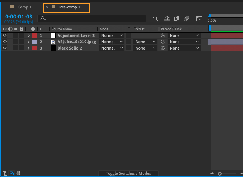Click the Transfer Controls pane icon at bottom
This screenshot has width=243, height=177.
pyautogui.click(x=11, y=173)
